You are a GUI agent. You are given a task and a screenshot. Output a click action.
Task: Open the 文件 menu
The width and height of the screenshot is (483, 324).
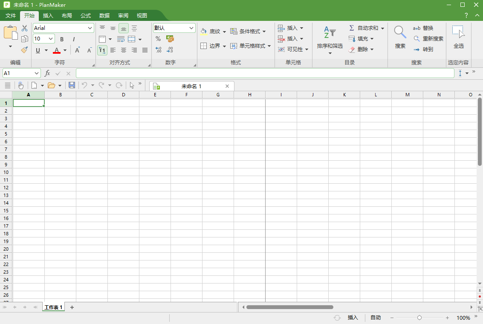[x=10, y=15]
